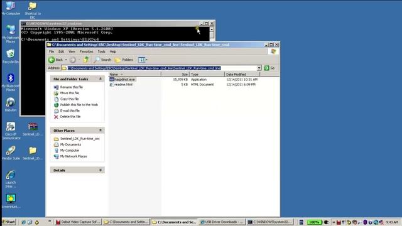
Task: Click Babylon desktop icon
Action: (x=11, y=104)
